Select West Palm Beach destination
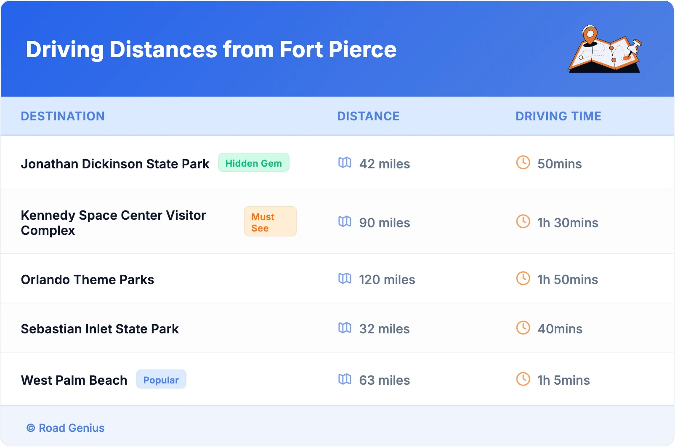 (x=74, y=380)
